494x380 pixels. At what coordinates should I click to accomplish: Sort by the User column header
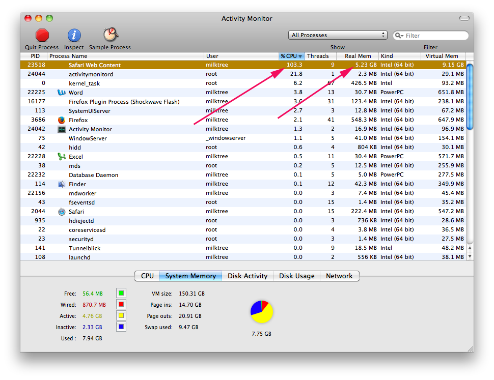pyautogui.click(x=241, y=56)
